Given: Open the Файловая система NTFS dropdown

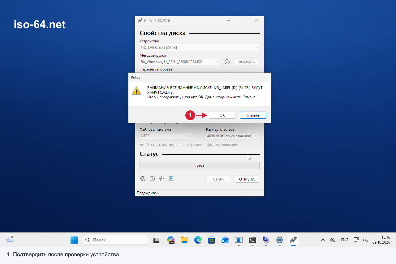Looking at the screenshot, I should [x=166, y=136].
